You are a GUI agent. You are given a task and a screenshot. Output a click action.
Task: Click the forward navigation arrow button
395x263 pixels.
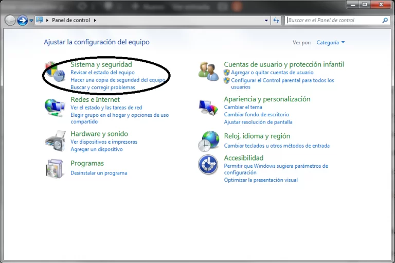(22, 21)
